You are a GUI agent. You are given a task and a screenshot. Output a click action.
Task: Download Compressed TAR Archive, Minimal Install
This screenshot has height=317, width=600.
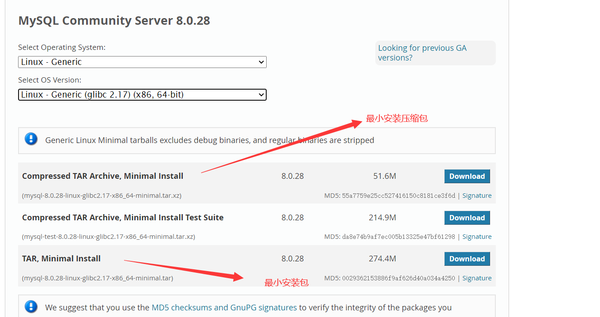(467, 176)
